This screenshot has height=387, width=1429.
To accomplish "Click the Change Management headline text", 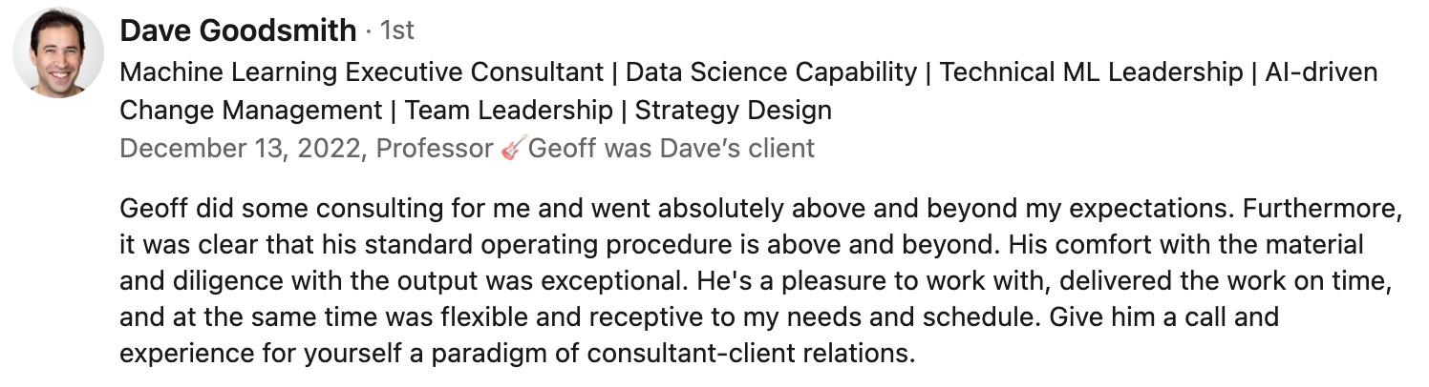I will pos(250,111).
